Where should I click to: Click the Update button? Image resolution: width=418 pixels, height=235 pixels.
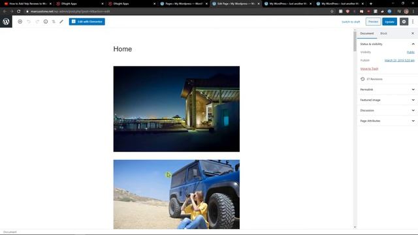pos(389,22)
